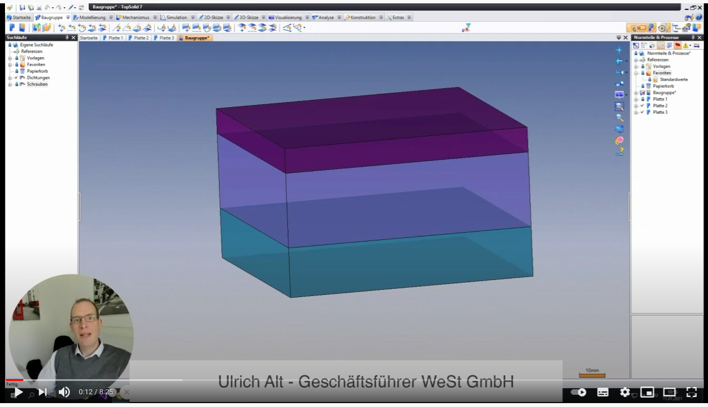This screenshot has width=708, height=407.
Task: Open the document tabs list dropdown
Action: (619, 38)
